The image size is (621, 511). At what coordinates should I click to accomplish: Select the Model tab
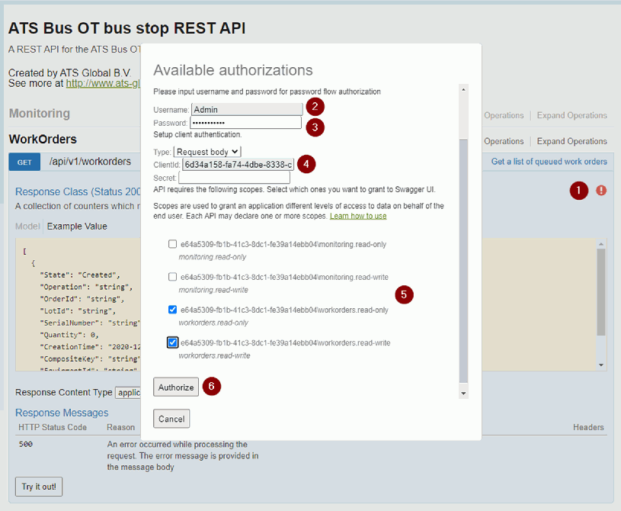point(27,227)
